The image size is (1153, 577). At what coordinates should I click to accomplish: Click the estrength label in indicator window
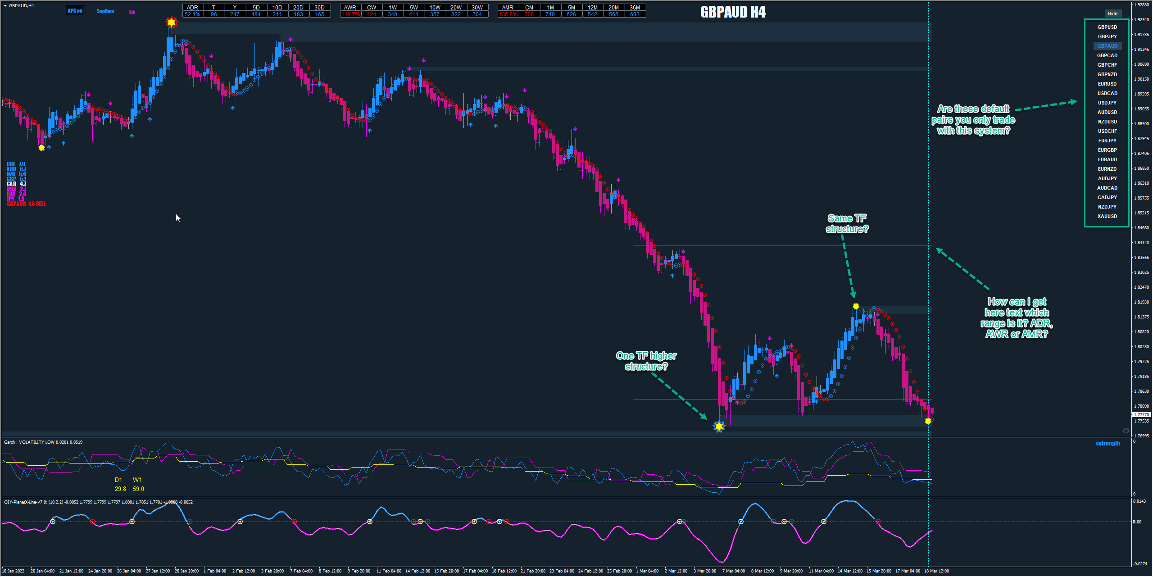coord(1108,444)
